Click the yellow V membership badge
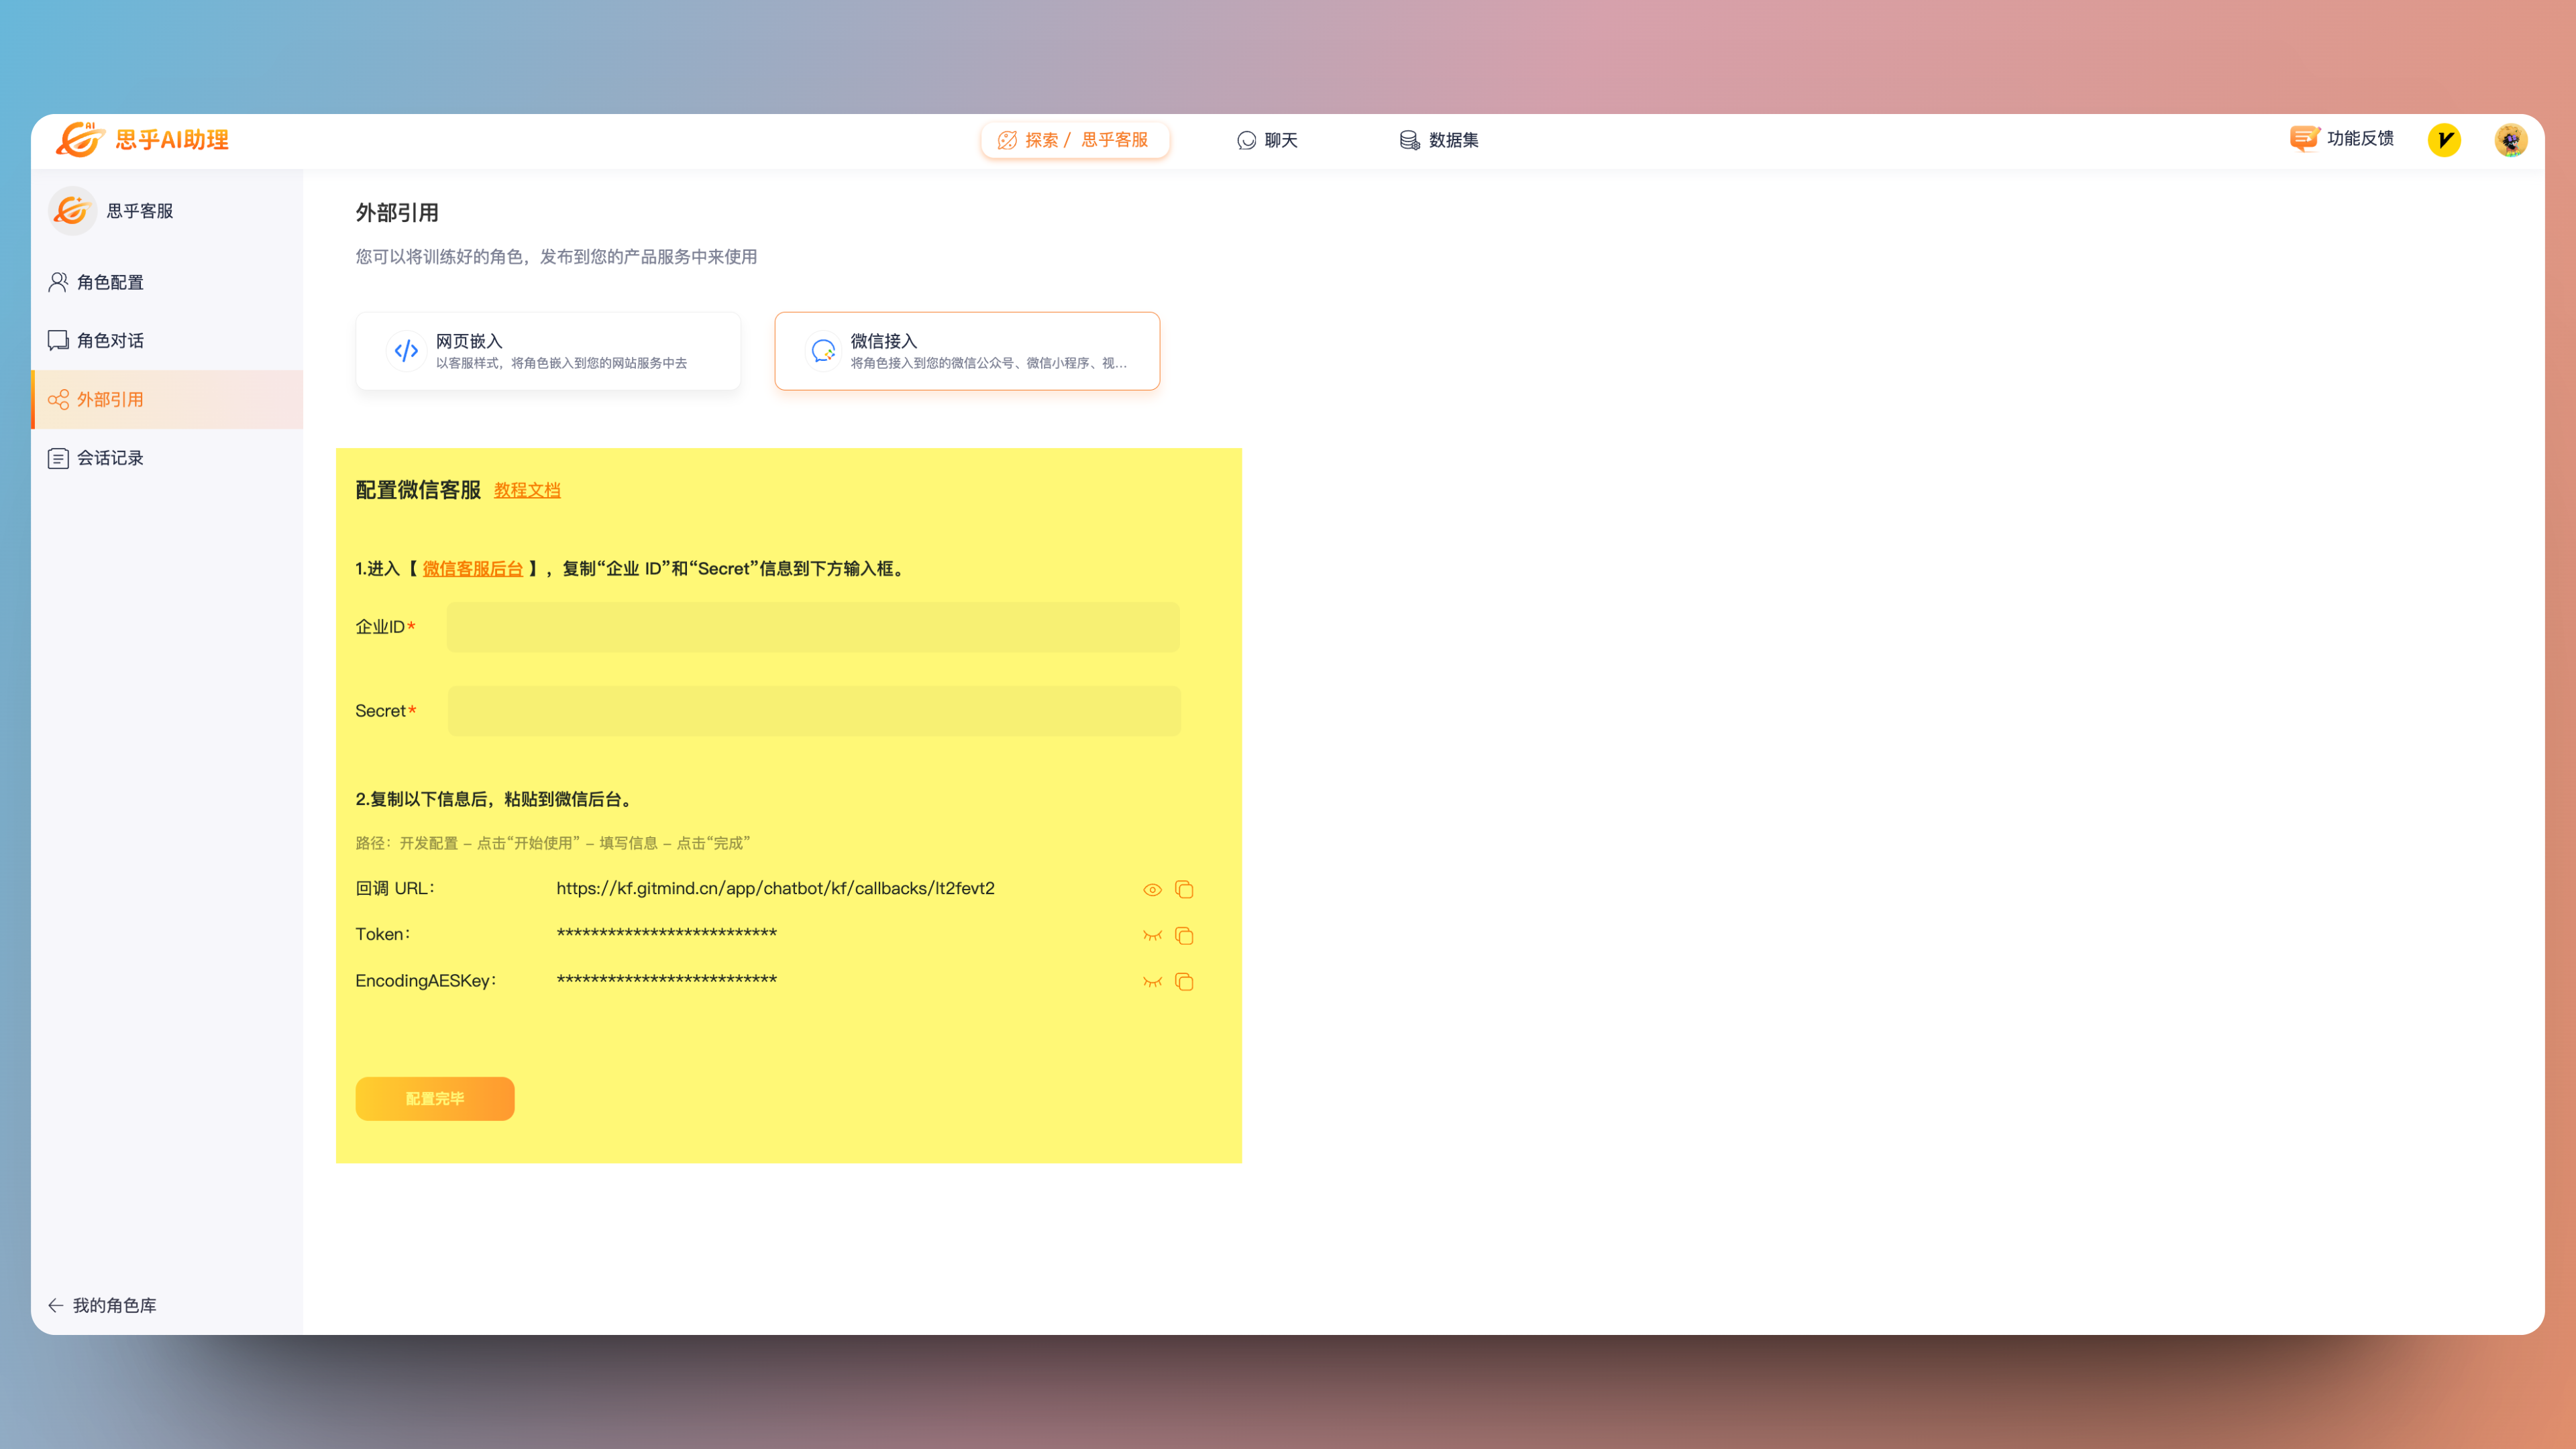 2444,140
